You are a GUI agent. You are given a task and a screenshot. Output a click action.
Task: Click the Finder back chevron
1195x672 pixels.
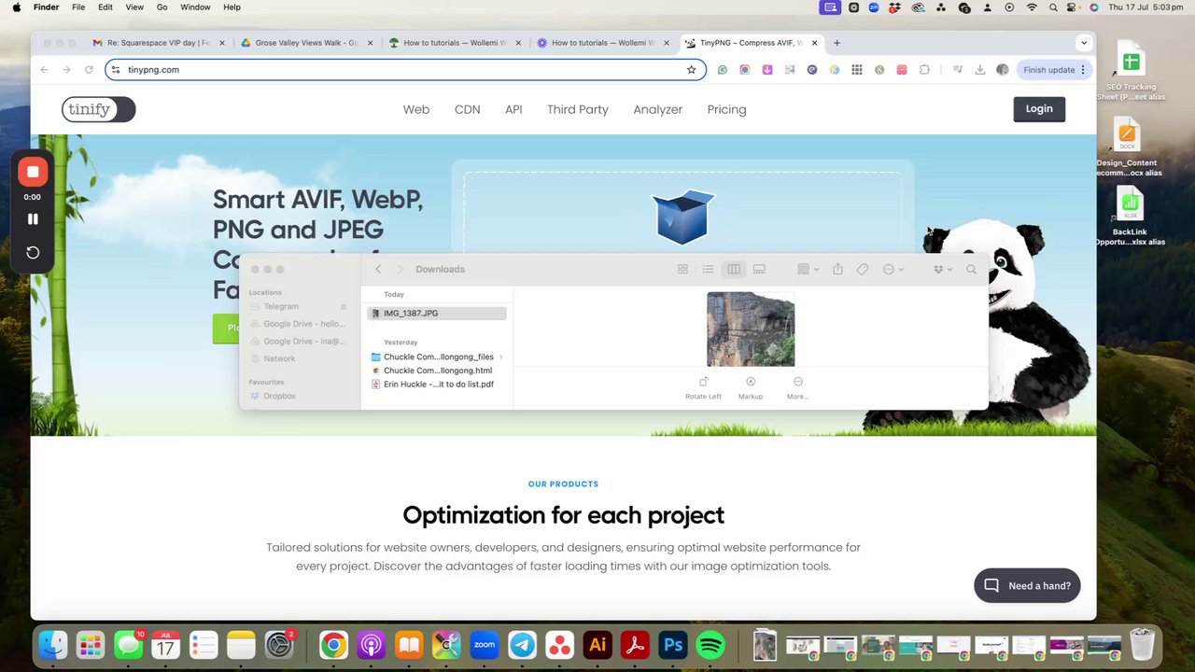click(378, 269)
